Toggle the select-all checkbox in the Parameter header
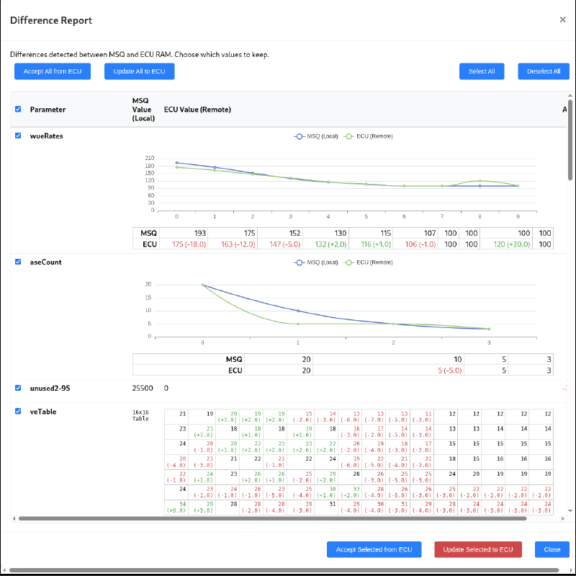 click(17, 109)
